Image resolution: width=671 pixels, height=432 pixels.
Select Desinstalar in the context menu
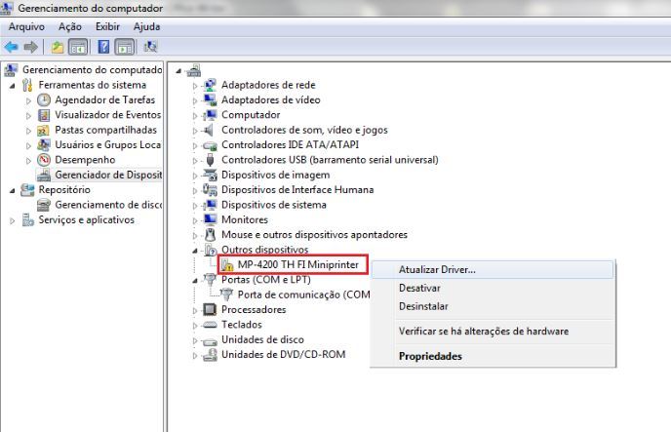tap(422, 306)
